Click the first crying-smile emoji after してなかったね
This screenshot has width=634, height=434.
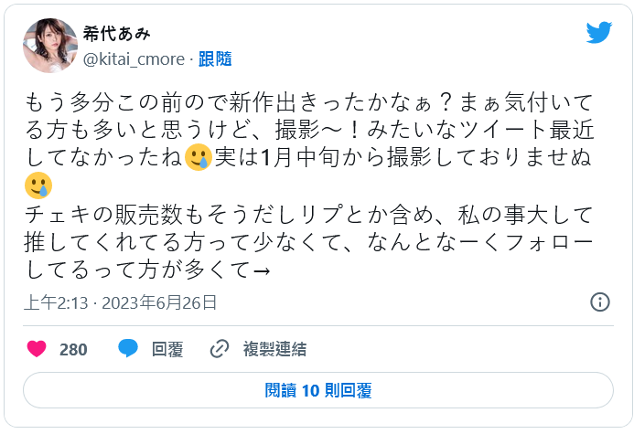tap(198, 156)
